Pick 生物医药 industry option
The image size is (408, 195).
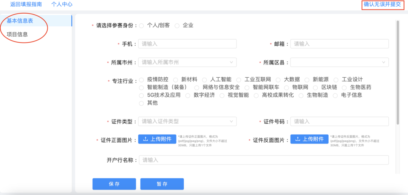click(x=345, y=88)
